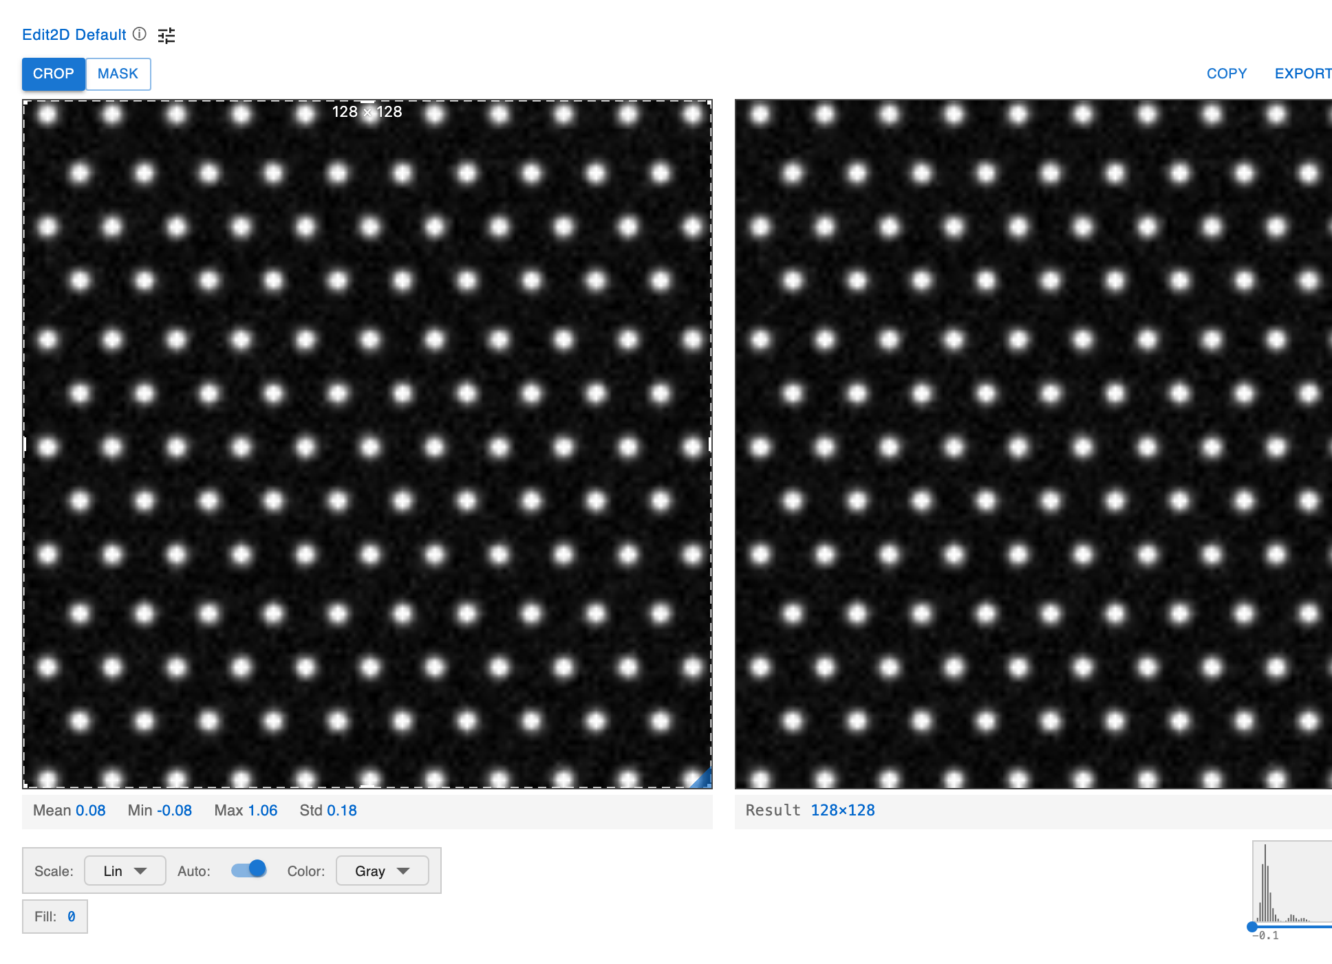Click inside the Fill value field
Image resolution: width=1332 pixels, height=964 pixels.
(71, 916)
